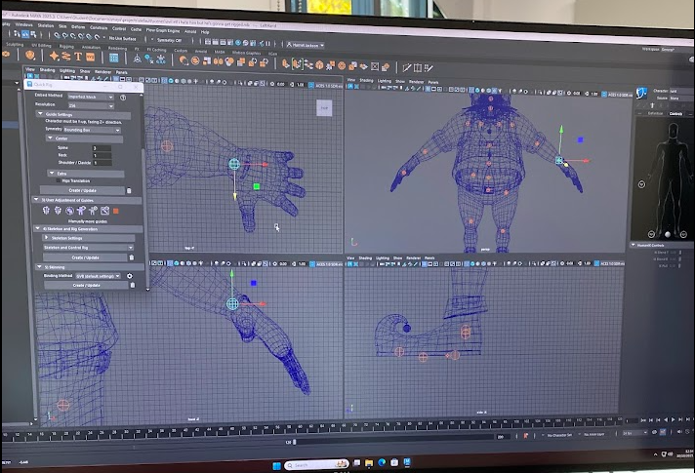Open the Resolution dropdown in Quick Rig
The image size is (695, 473).
point(91,106)
